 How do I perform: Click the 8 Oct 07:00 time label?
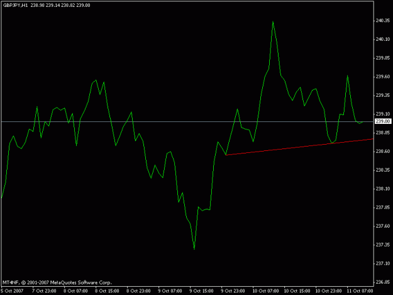[x=75, y=291]
